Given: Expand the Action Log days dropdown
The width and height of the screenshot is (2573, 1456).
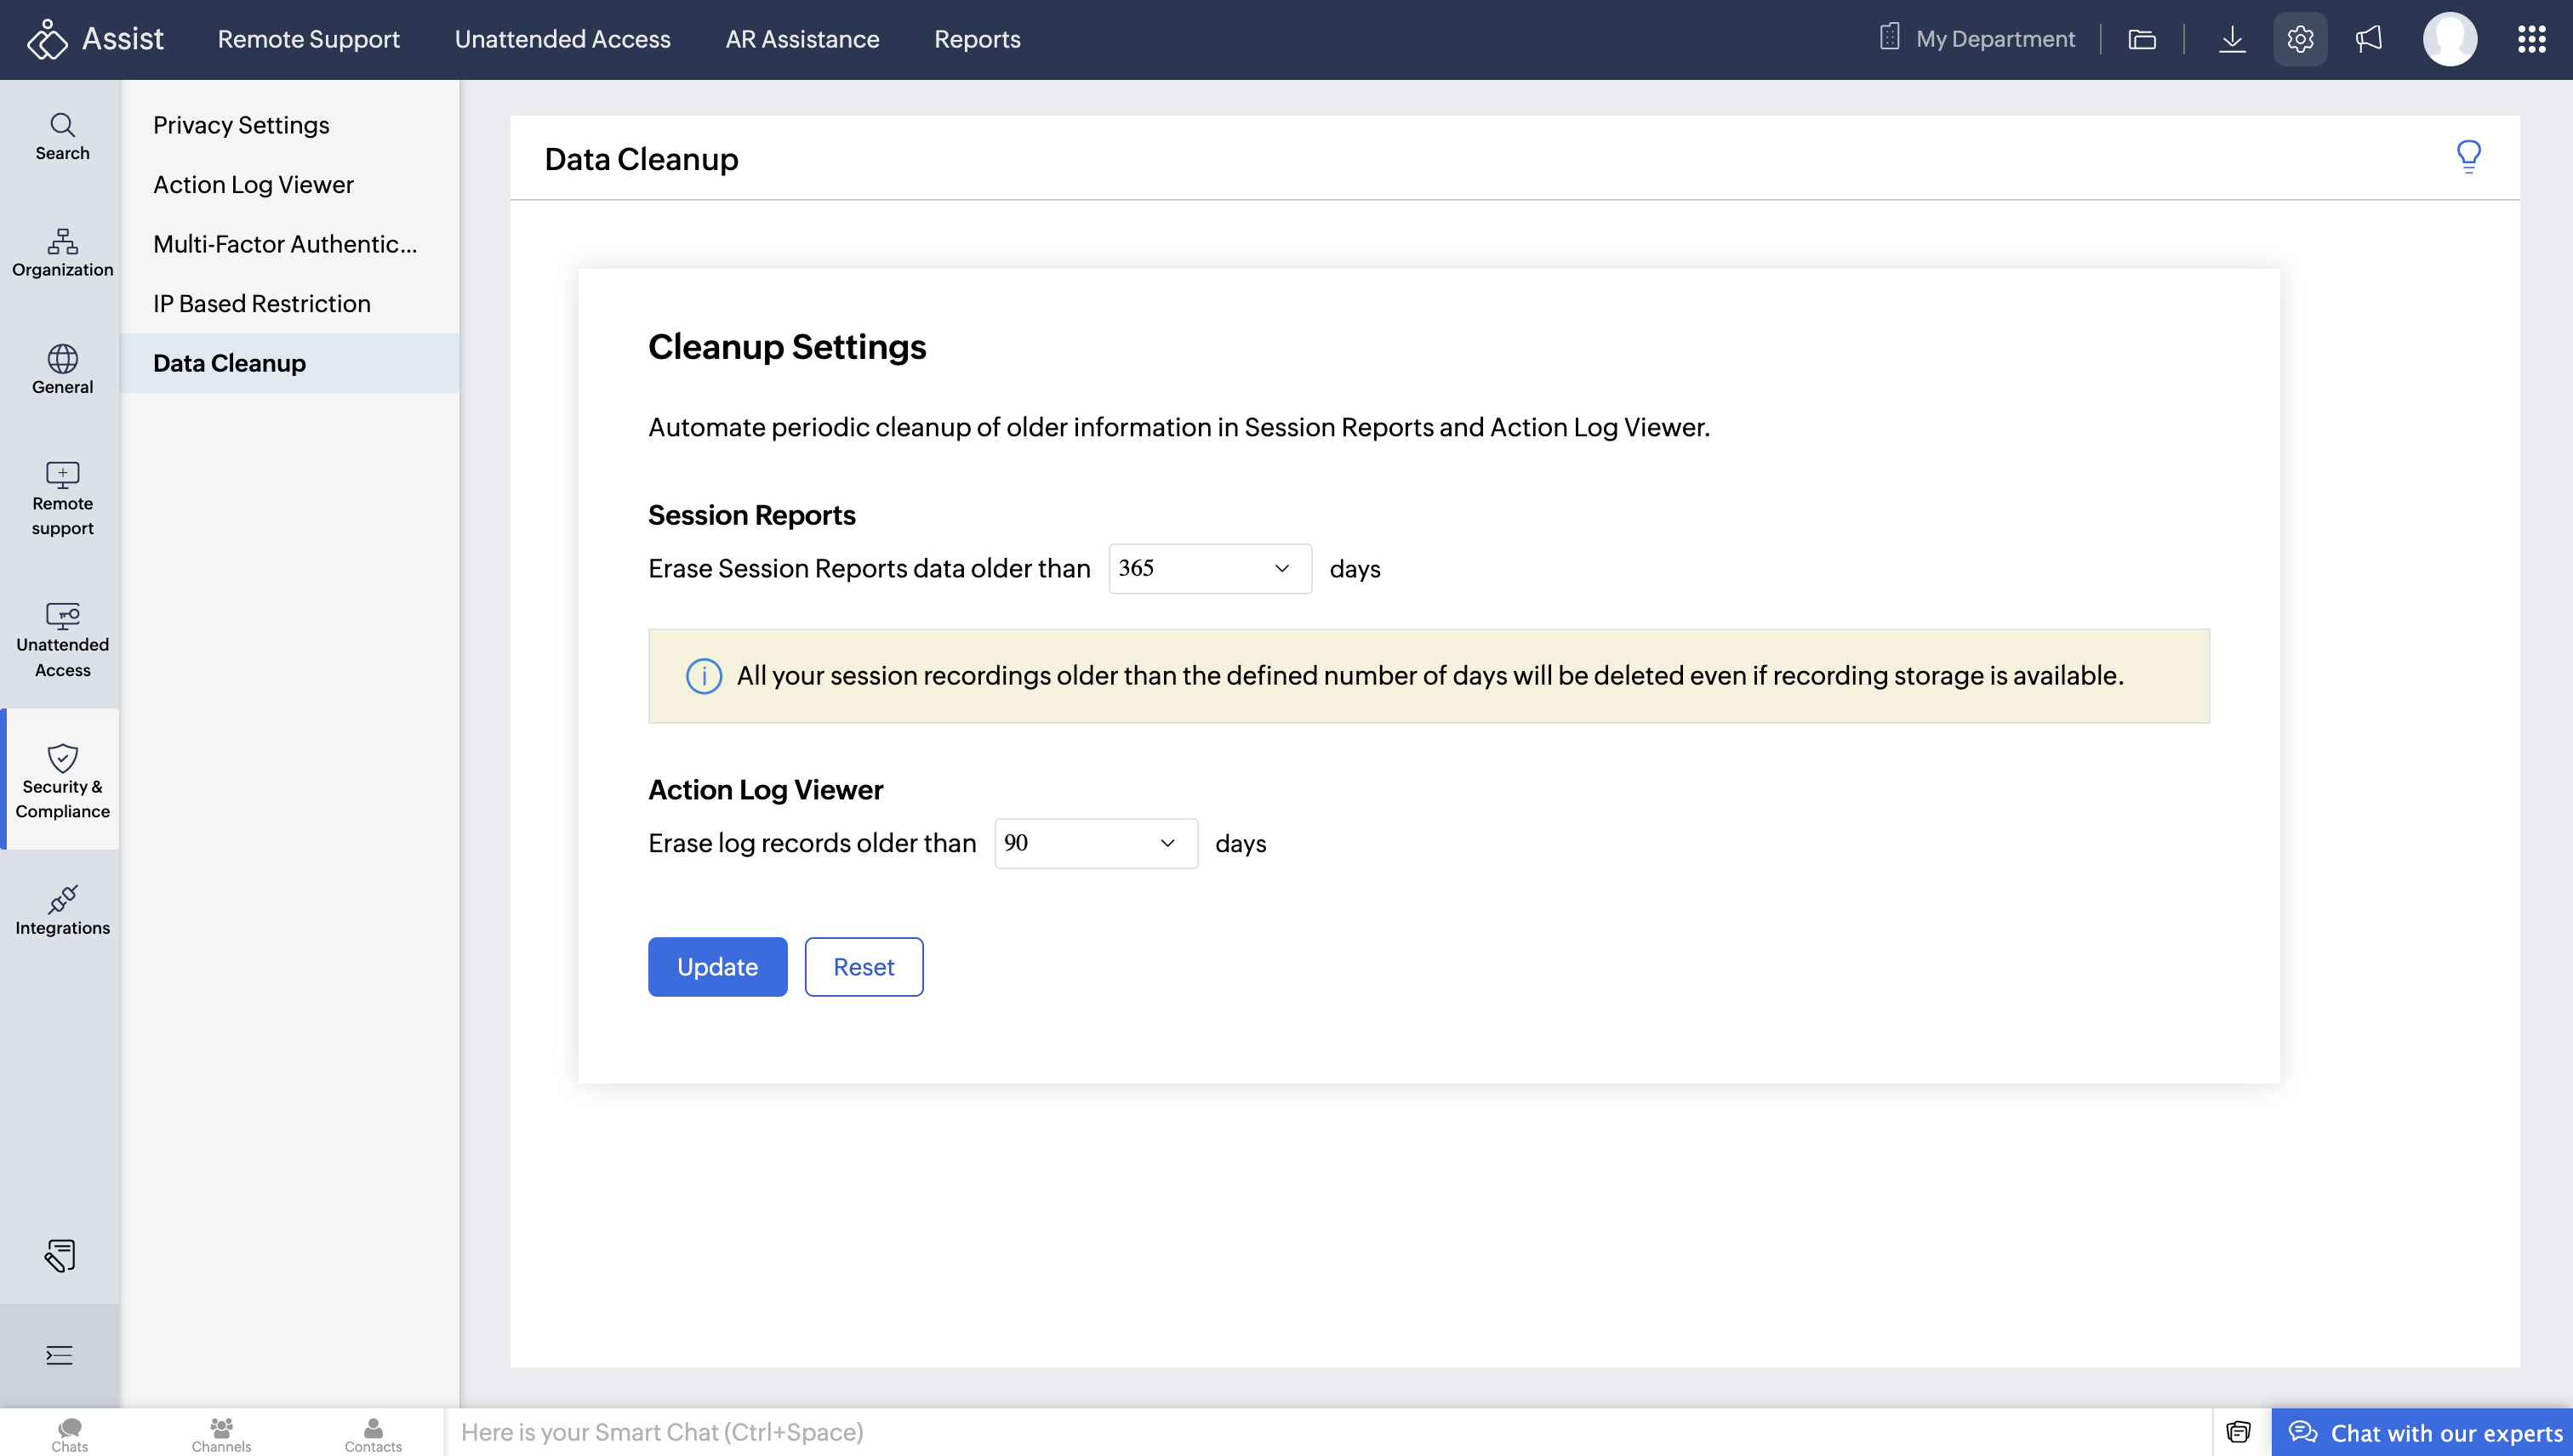Looking at the screenshot, I should (1095, 843).
